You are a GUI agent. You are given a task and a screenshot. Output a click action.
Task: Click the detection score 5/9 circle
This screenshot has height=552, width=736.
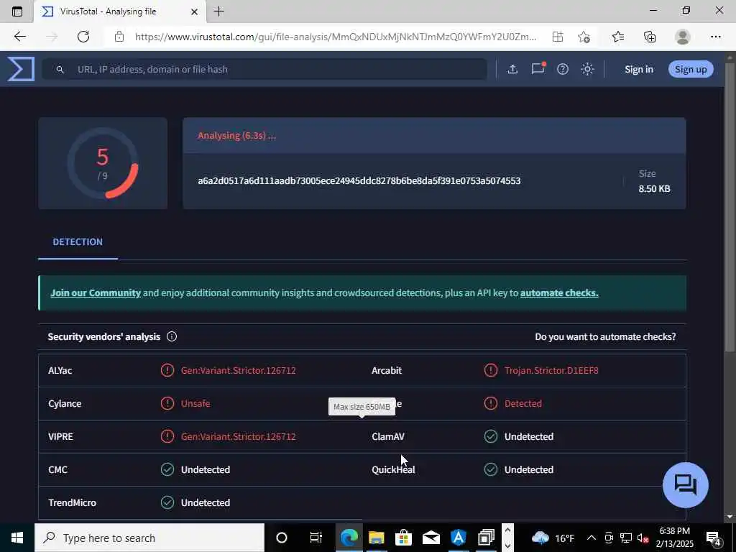tap(103, 163)
